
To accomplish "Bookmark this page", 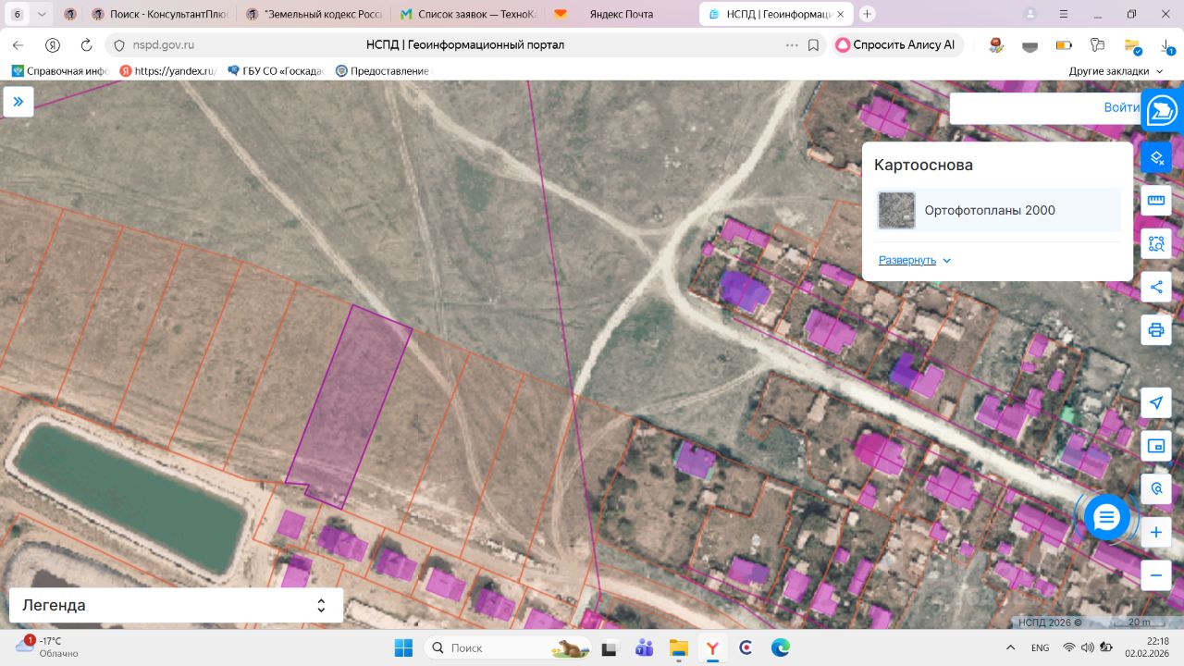I will click(x=814, y=44).
